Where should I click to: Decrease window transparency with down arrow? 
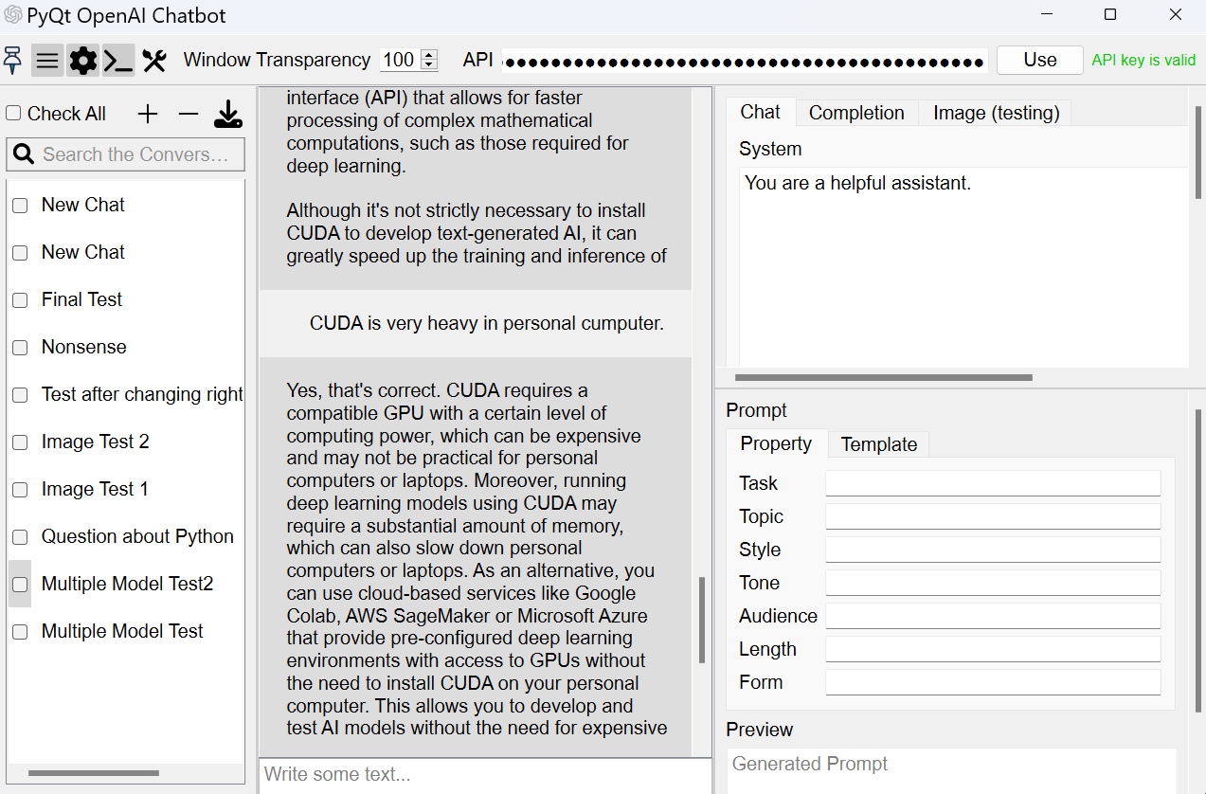[429, 65]
